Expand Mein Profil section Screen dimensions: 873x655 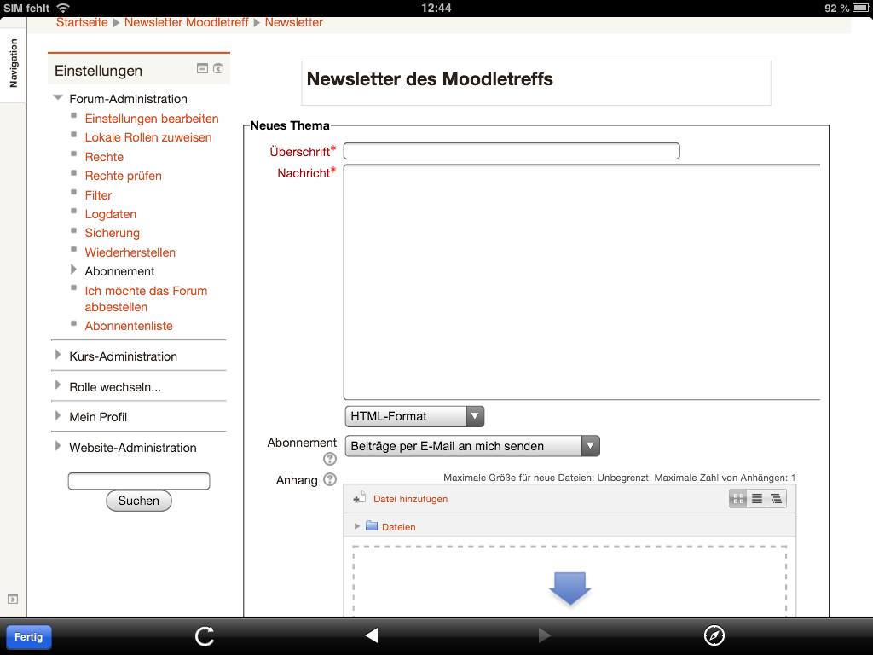point(57,415)
